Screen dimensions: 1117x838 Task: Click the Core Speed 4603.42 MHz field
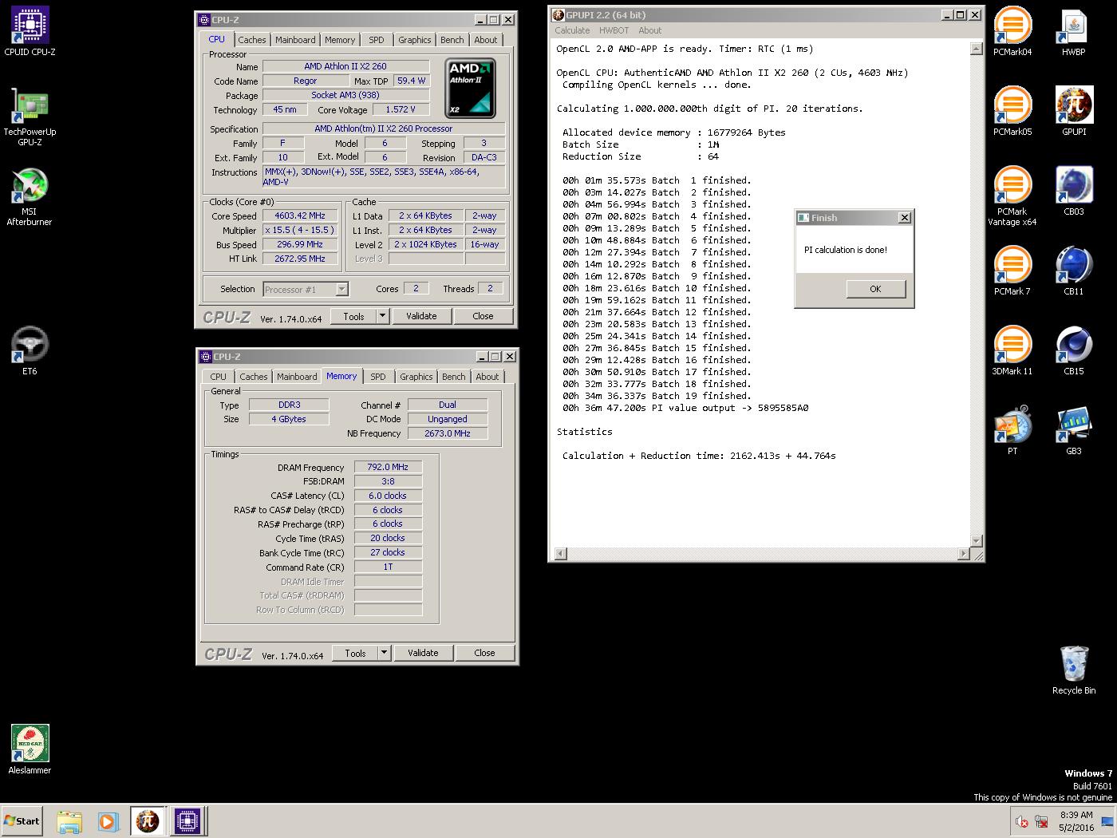300,215
